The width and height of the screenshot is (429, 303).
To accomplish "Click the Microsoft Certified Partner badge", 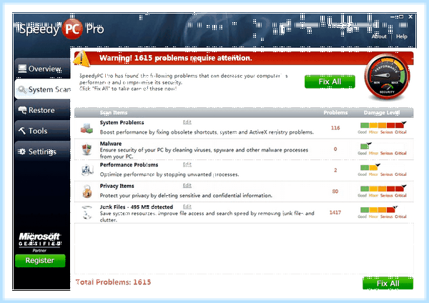I will click(x=40, y=242).
